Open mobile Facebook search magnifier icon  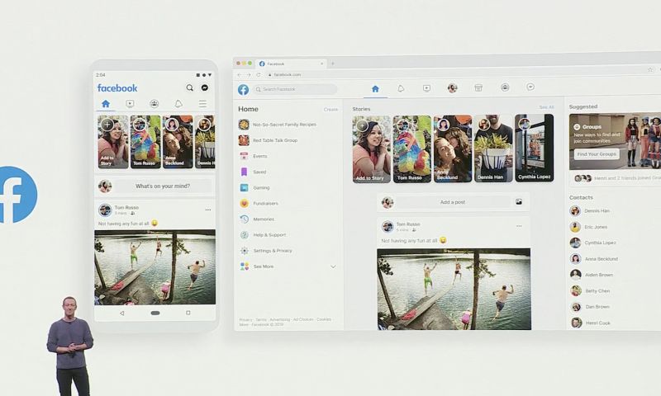coord(190,87)
